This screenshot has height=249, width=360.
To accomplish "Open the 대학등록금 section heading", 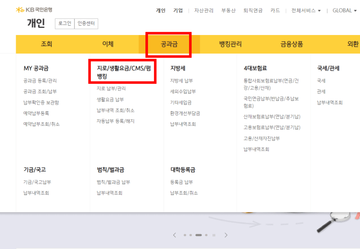I will [x=183, y=170].
